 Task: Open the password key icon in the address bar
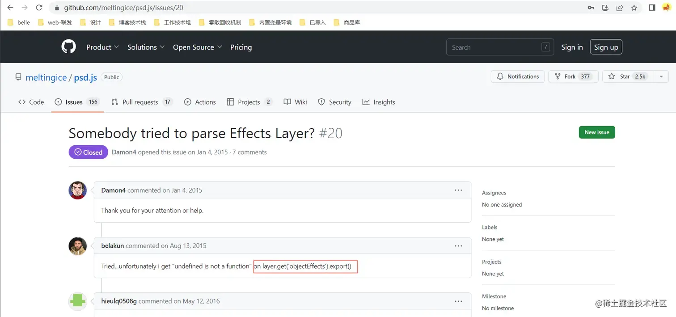pyautogui.click(x=591, y=8)
